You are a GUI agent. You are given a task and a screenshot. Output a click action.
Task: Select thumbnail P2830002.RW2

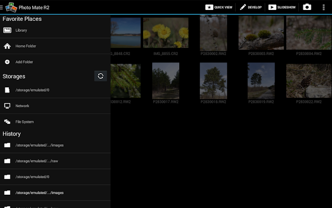pos(213,33)
